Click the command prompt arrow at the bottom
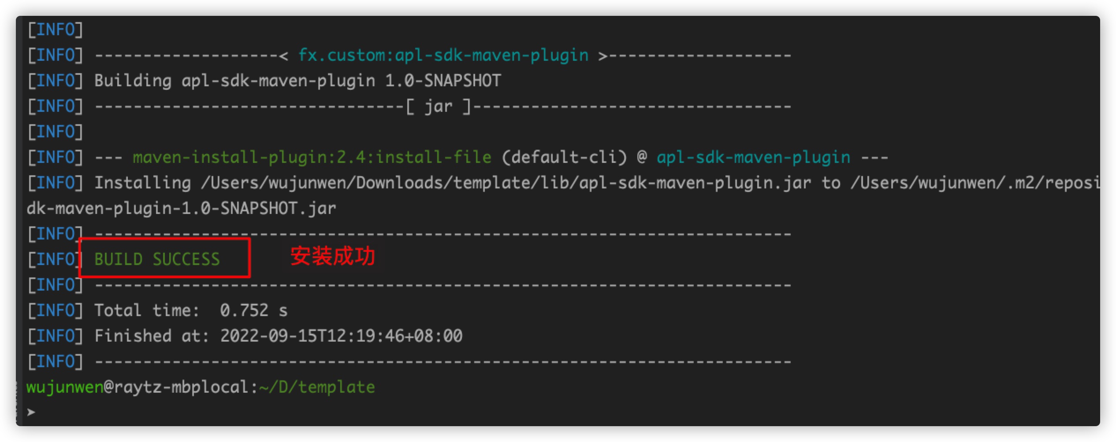Image resolution: width=1116 pixels, height=442 pixels. 31,412
